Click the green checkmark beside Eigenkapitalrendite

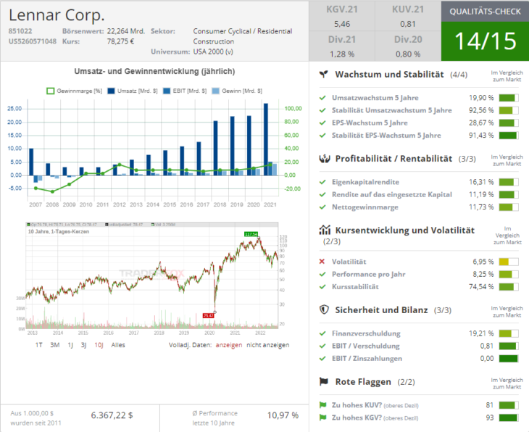[322, 182]
